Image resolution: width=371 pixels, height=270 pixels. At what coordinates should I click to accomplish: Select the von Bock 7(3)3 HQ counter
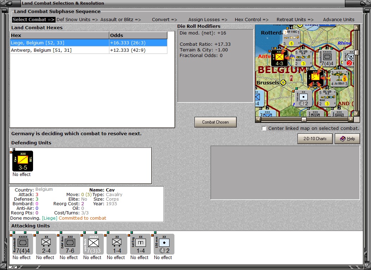click(x=93, y=244)
